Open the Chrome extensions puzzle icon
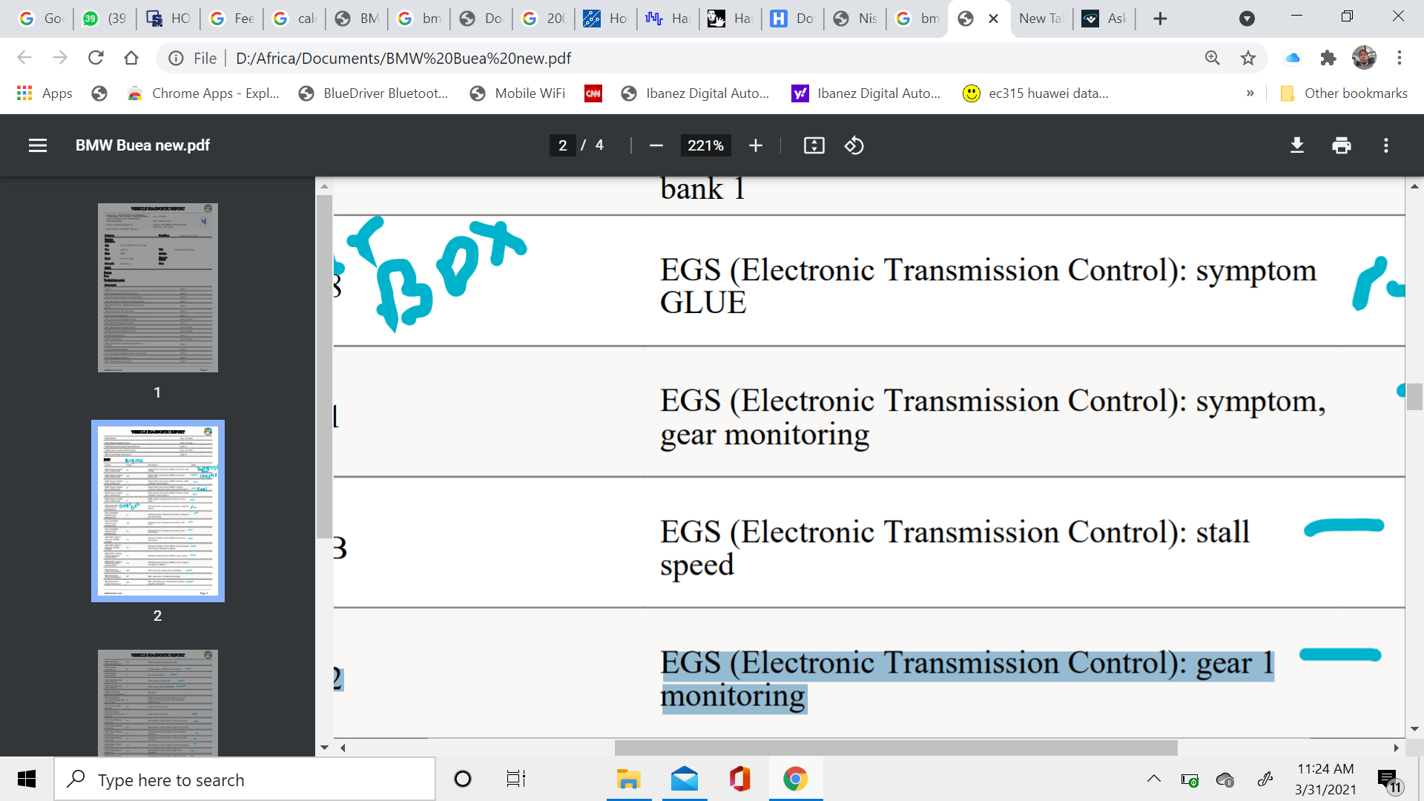Viewport: 1424px width, 801px height. click(x=1328, y=58)
